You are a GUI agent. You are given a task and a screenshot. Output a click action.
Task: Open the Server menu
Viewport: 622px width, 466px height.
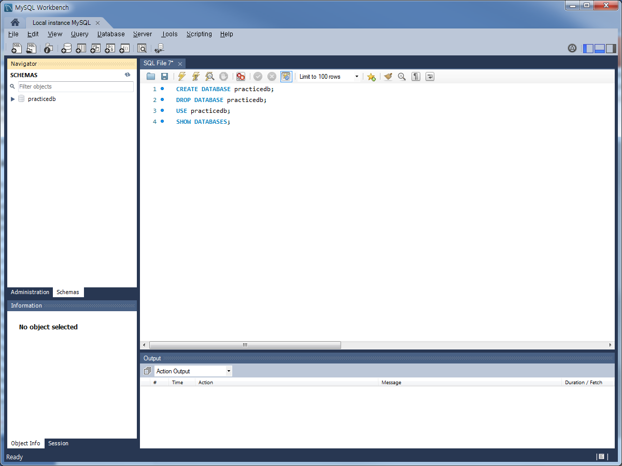143,34
